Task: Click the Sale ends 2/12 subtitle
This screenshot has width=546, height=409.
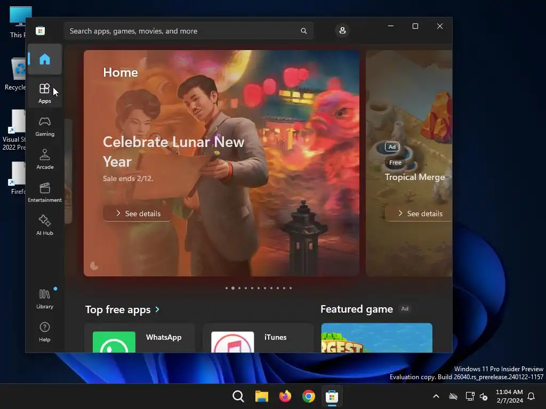Action: point(128,178)
